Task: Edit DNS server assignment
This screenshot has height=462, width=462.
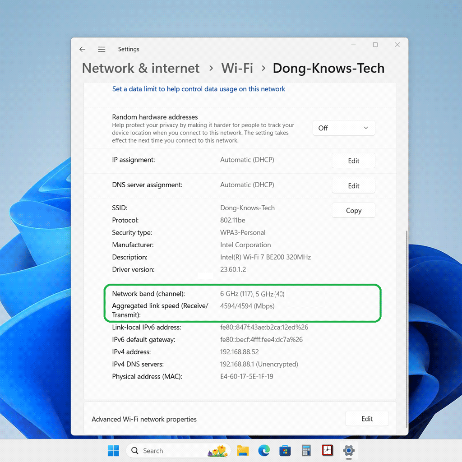Action: [x=353, y=185]
